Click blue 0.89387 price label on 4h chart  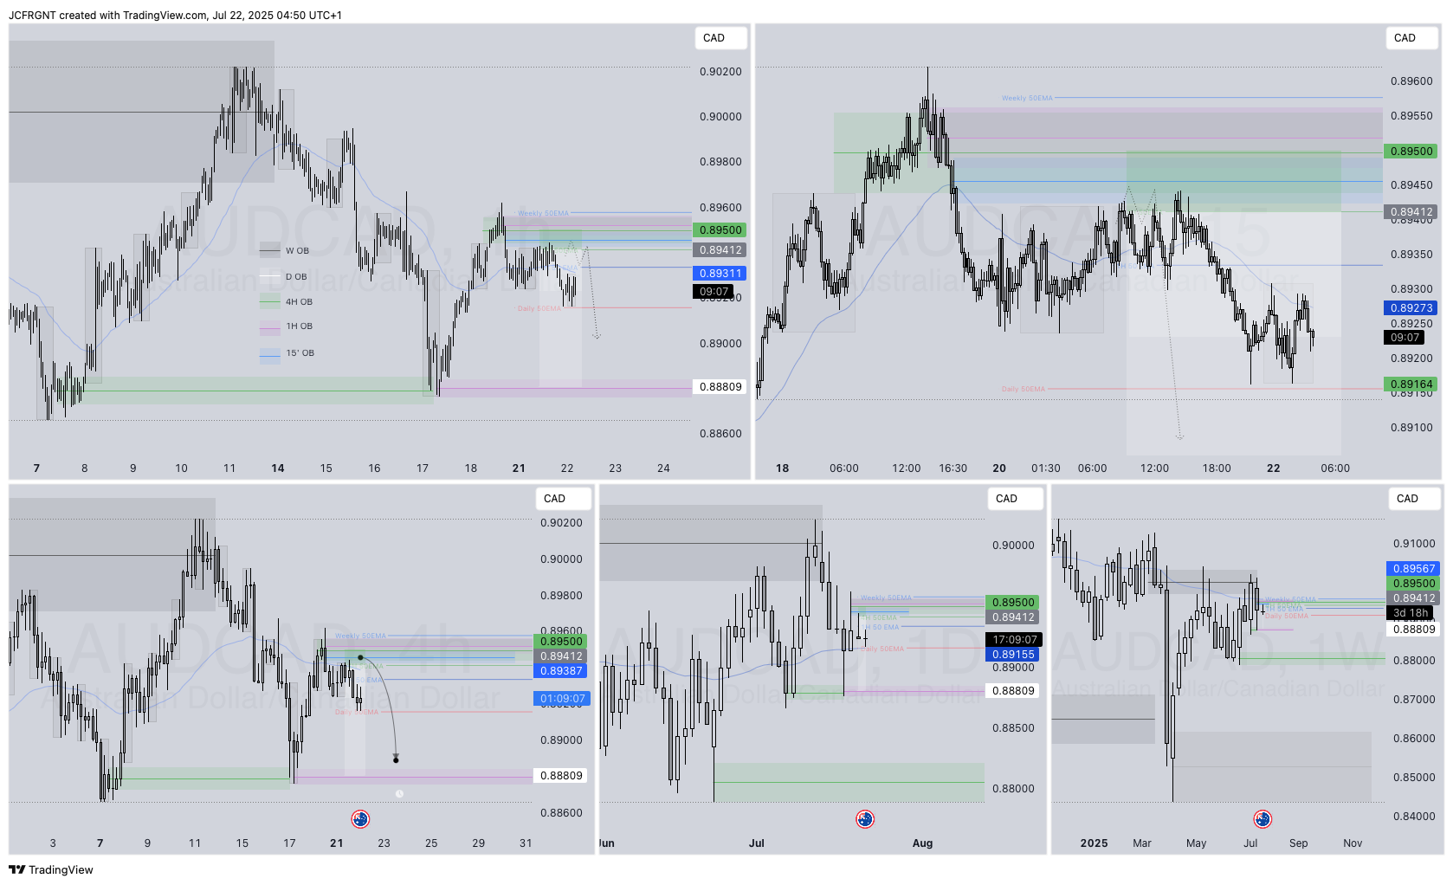[560, 671]
